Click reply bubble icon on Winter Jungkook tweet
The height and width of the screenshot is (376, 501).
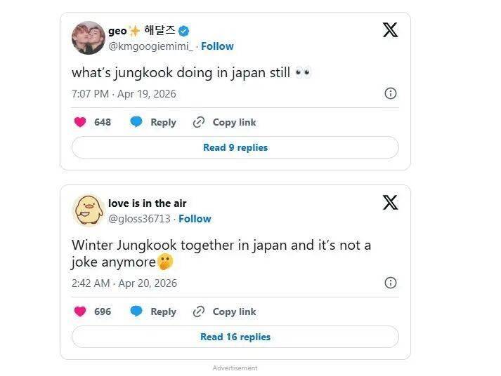click(136, 311)
